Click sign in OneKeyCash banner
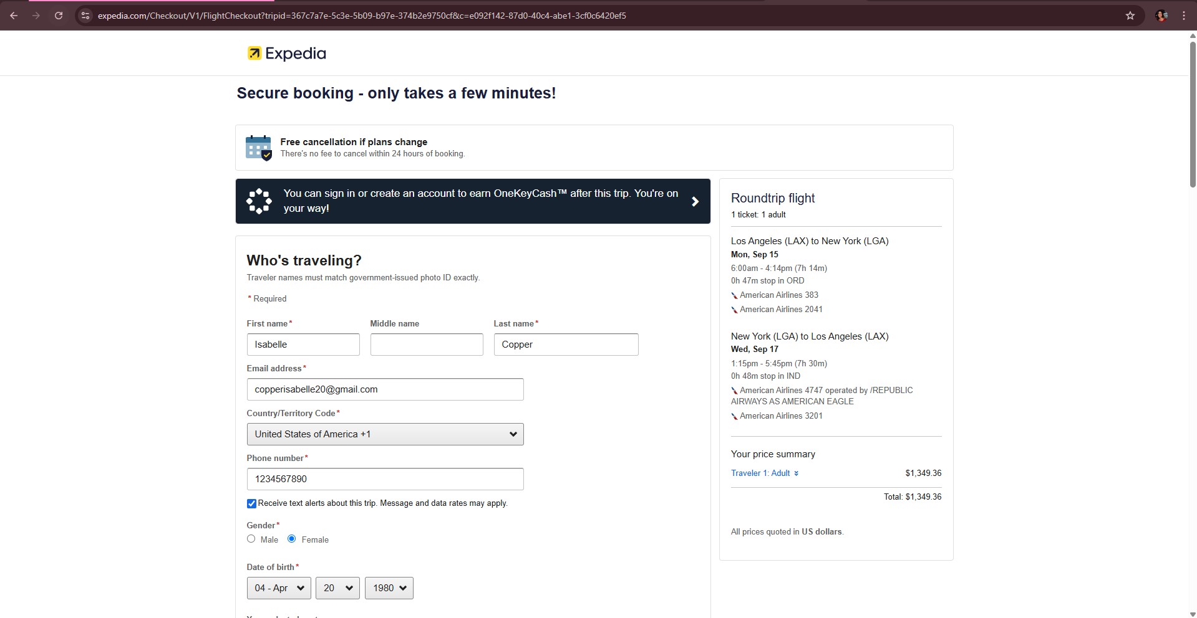Screen dimensions: 1197x618 (473, 201)
